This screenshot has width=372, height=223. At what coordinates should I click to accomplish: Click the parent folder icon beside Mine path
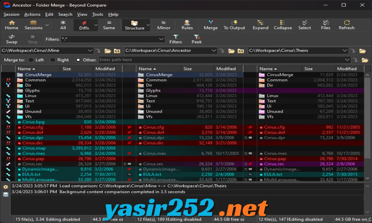click(x=117, y=51)
